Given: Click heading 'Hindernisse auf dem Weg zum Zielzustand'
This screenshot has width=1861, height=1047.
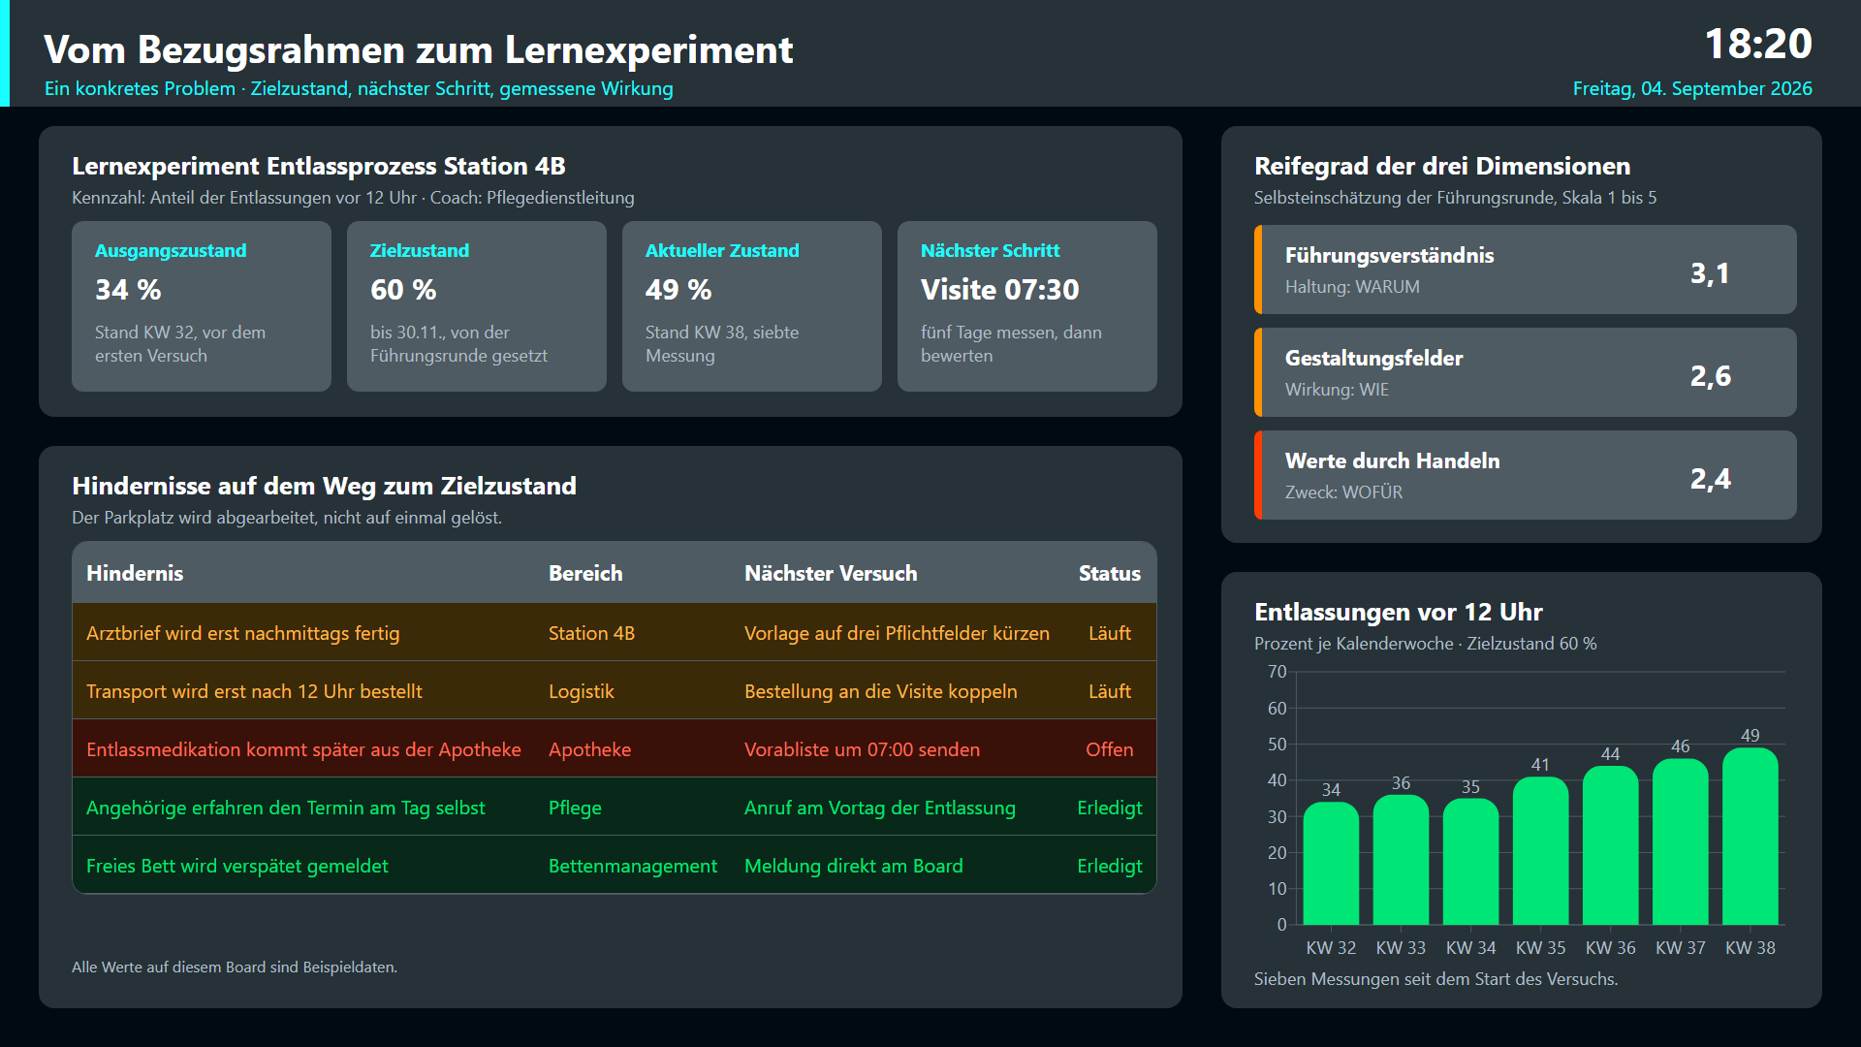Looking at the screenshot, I should pyautogui.click(x=324, y=486).
